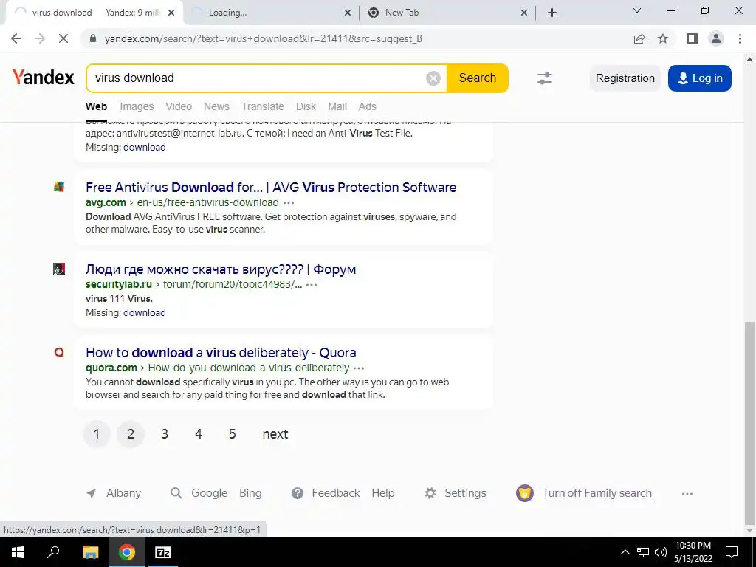Image resolution: width=756 pixels, height=567 pixels.
Task: Open the AVG Free Antivirus Download result
Action: pos(271,187)
